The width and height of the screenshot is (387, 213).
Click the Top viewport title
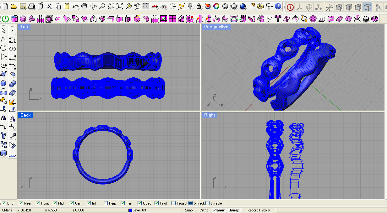(24, 27)
